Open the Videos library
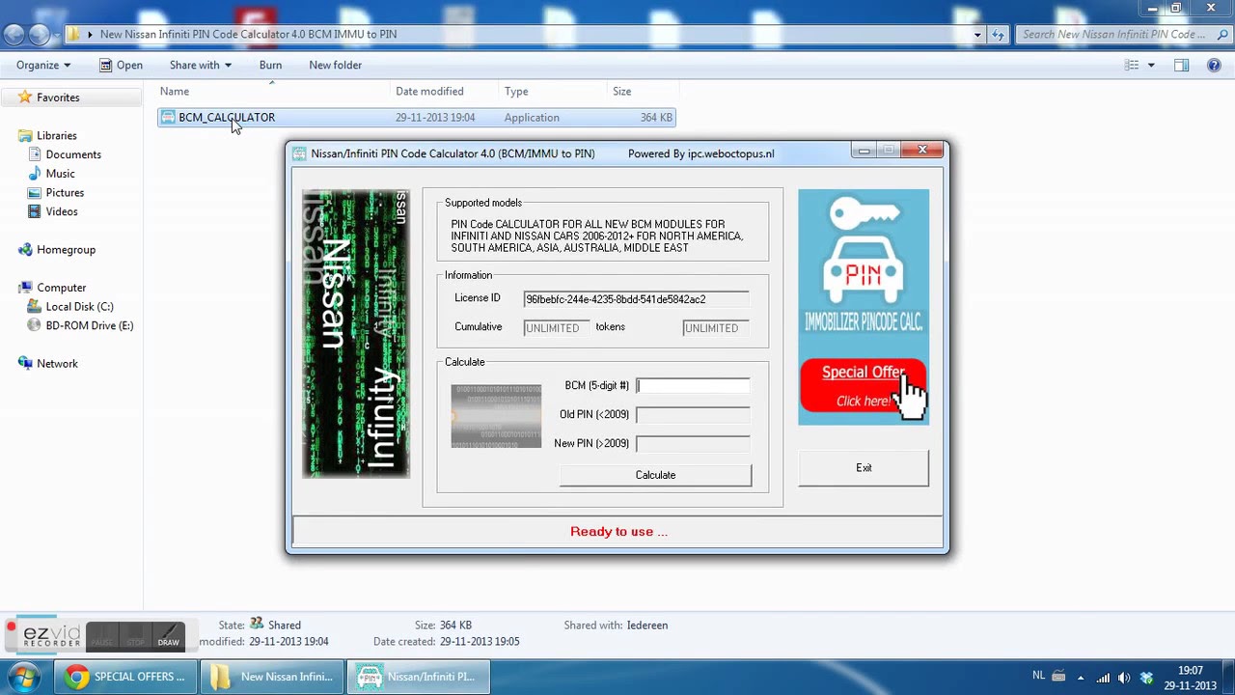This screenshot has width=1235, height=695. pyautogui.click(x=62, y=211)
